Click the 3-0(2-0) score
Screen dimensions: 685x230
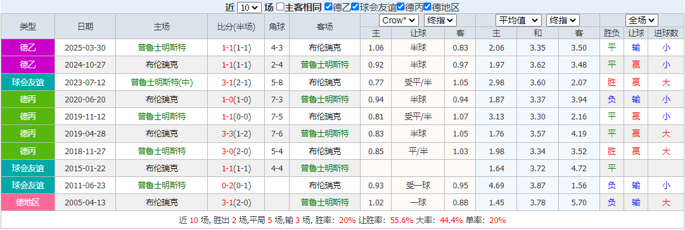click(236, 151)
